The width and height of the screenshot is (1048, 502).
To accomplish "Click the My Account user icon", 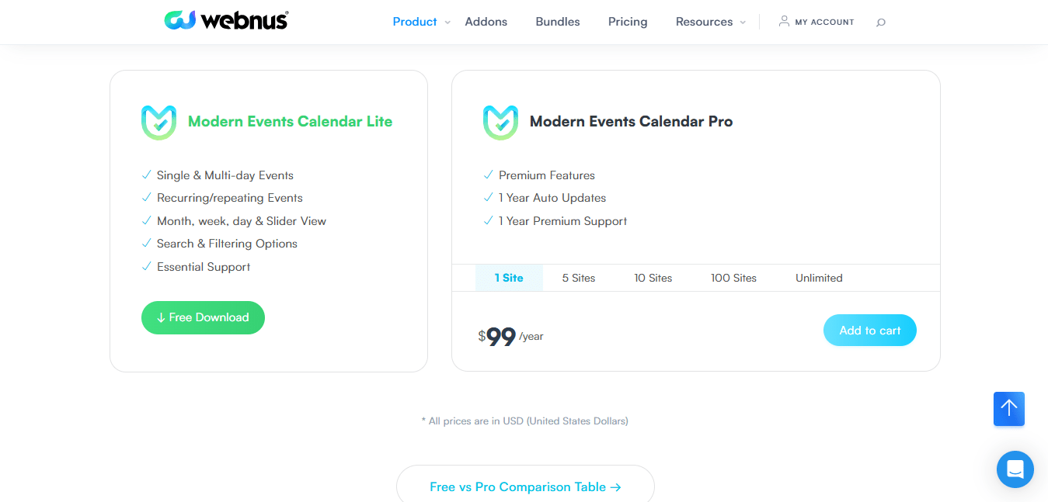I will [784, 22].
